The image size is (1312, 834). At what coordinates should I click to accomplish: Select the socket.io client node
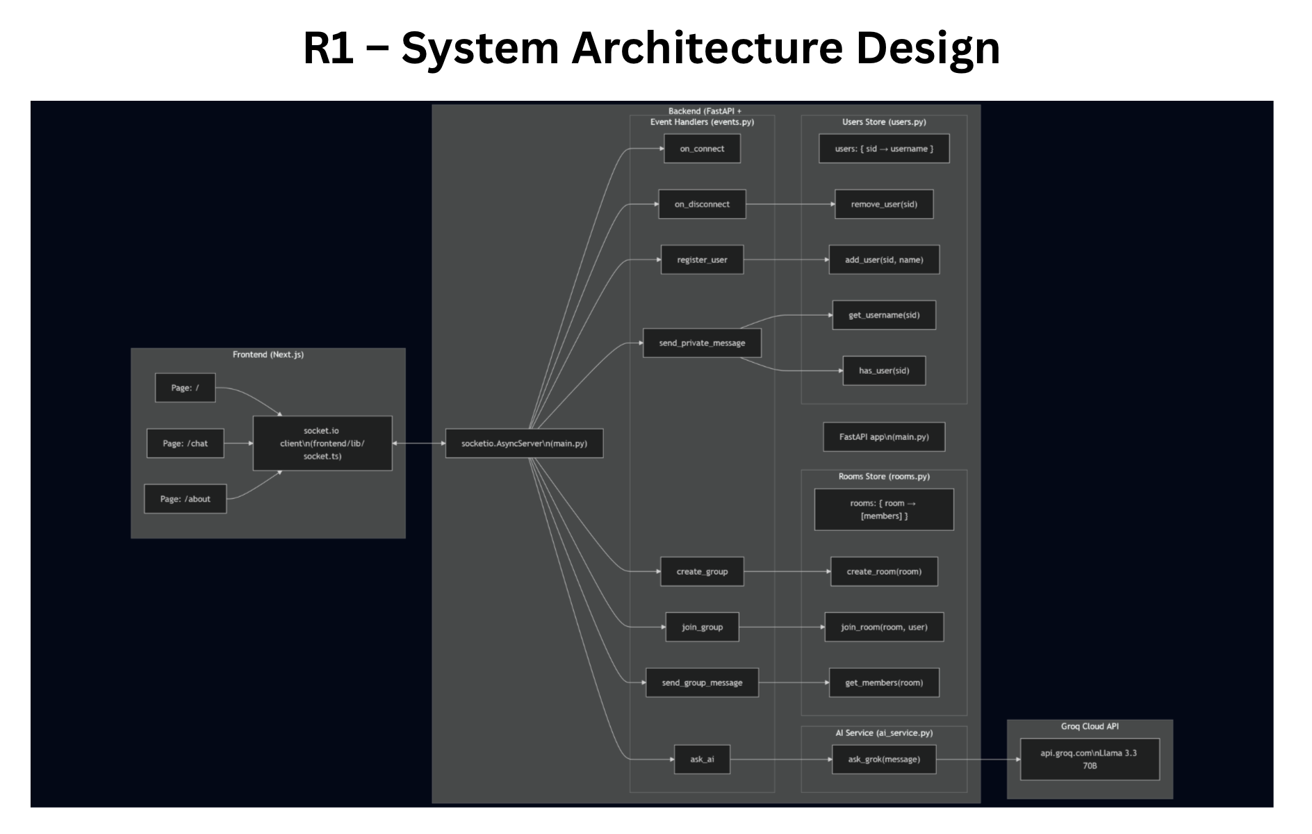(322, 443)
